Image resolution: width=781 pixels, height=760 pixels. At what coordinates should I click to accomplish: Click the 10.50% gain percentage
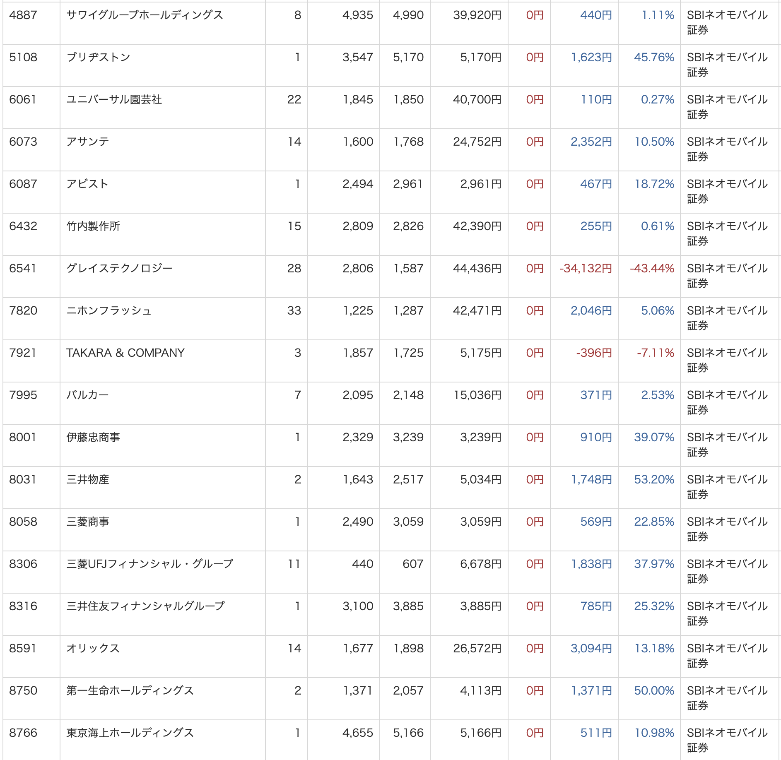(x=654, y=142)
